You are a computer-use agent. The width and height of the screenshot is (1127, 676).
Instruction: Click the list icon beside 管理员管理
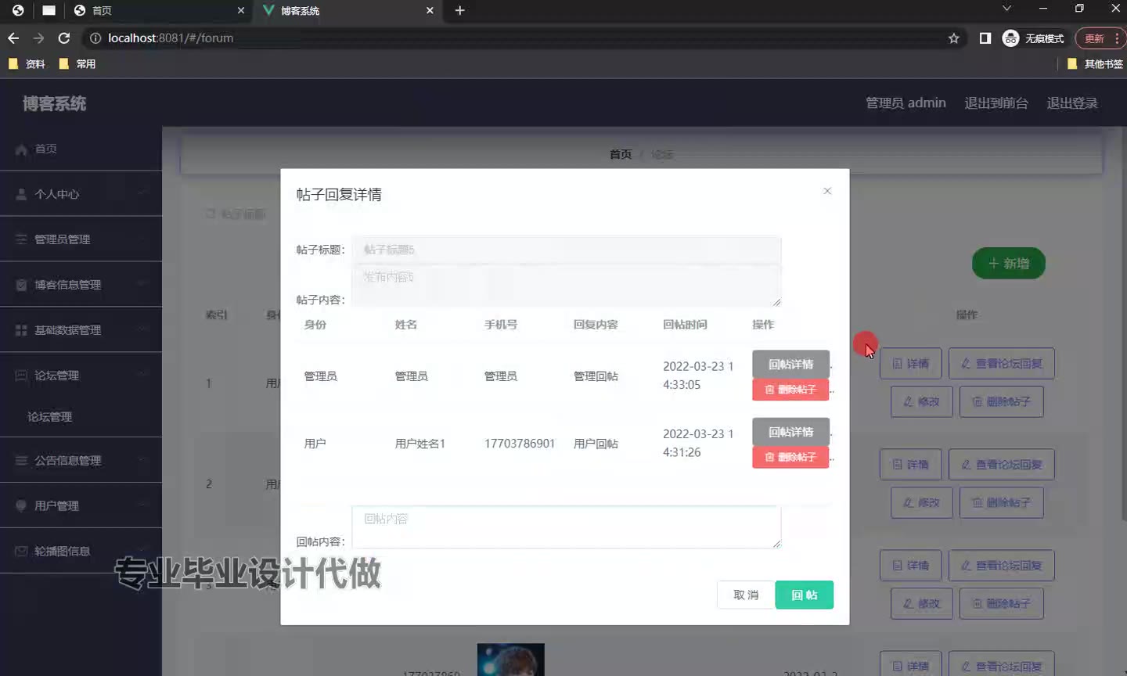click(x=21, y=239)
